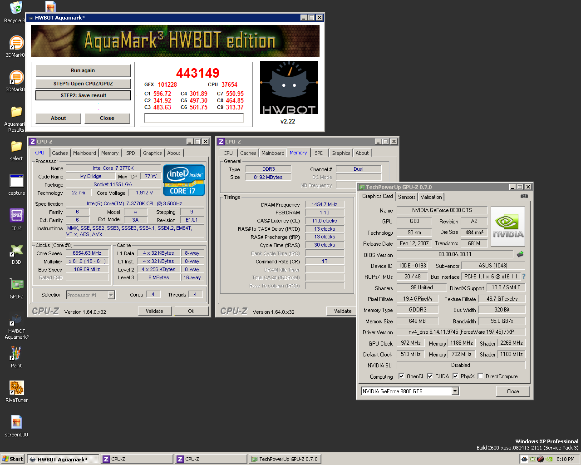
Task: Click OK in left CPU-Z window
Action: tap(191, 311)
